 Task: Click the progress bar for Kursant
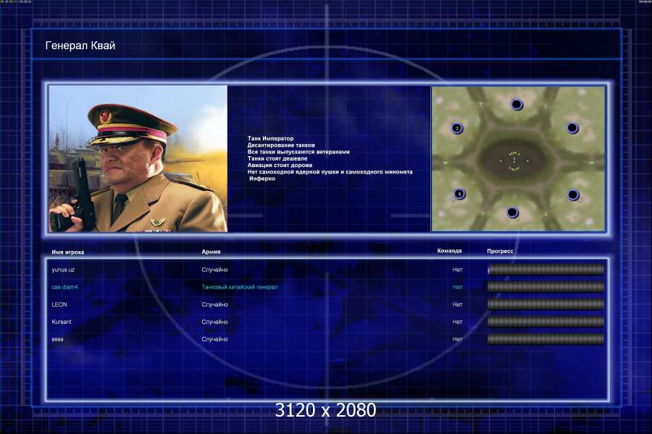[546, 321]
